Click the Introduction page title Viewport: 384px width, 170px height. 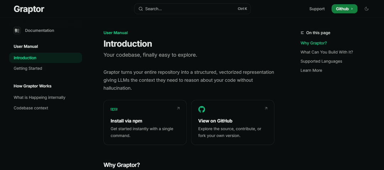tap(128, 44)
